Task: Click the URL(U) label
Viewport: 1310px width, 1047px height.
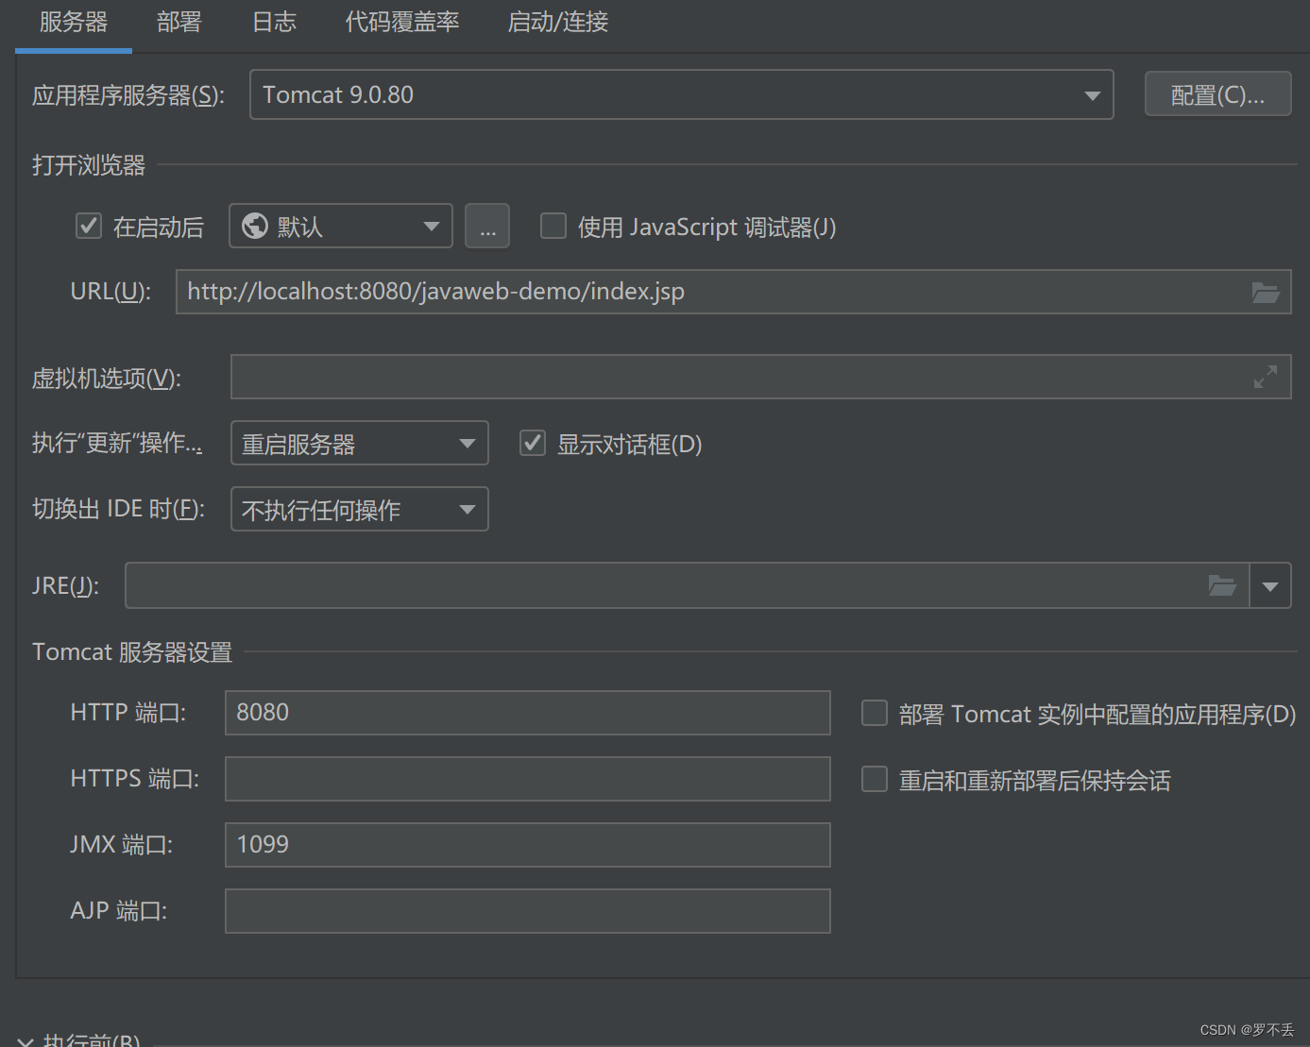Action: coord(111,292)
